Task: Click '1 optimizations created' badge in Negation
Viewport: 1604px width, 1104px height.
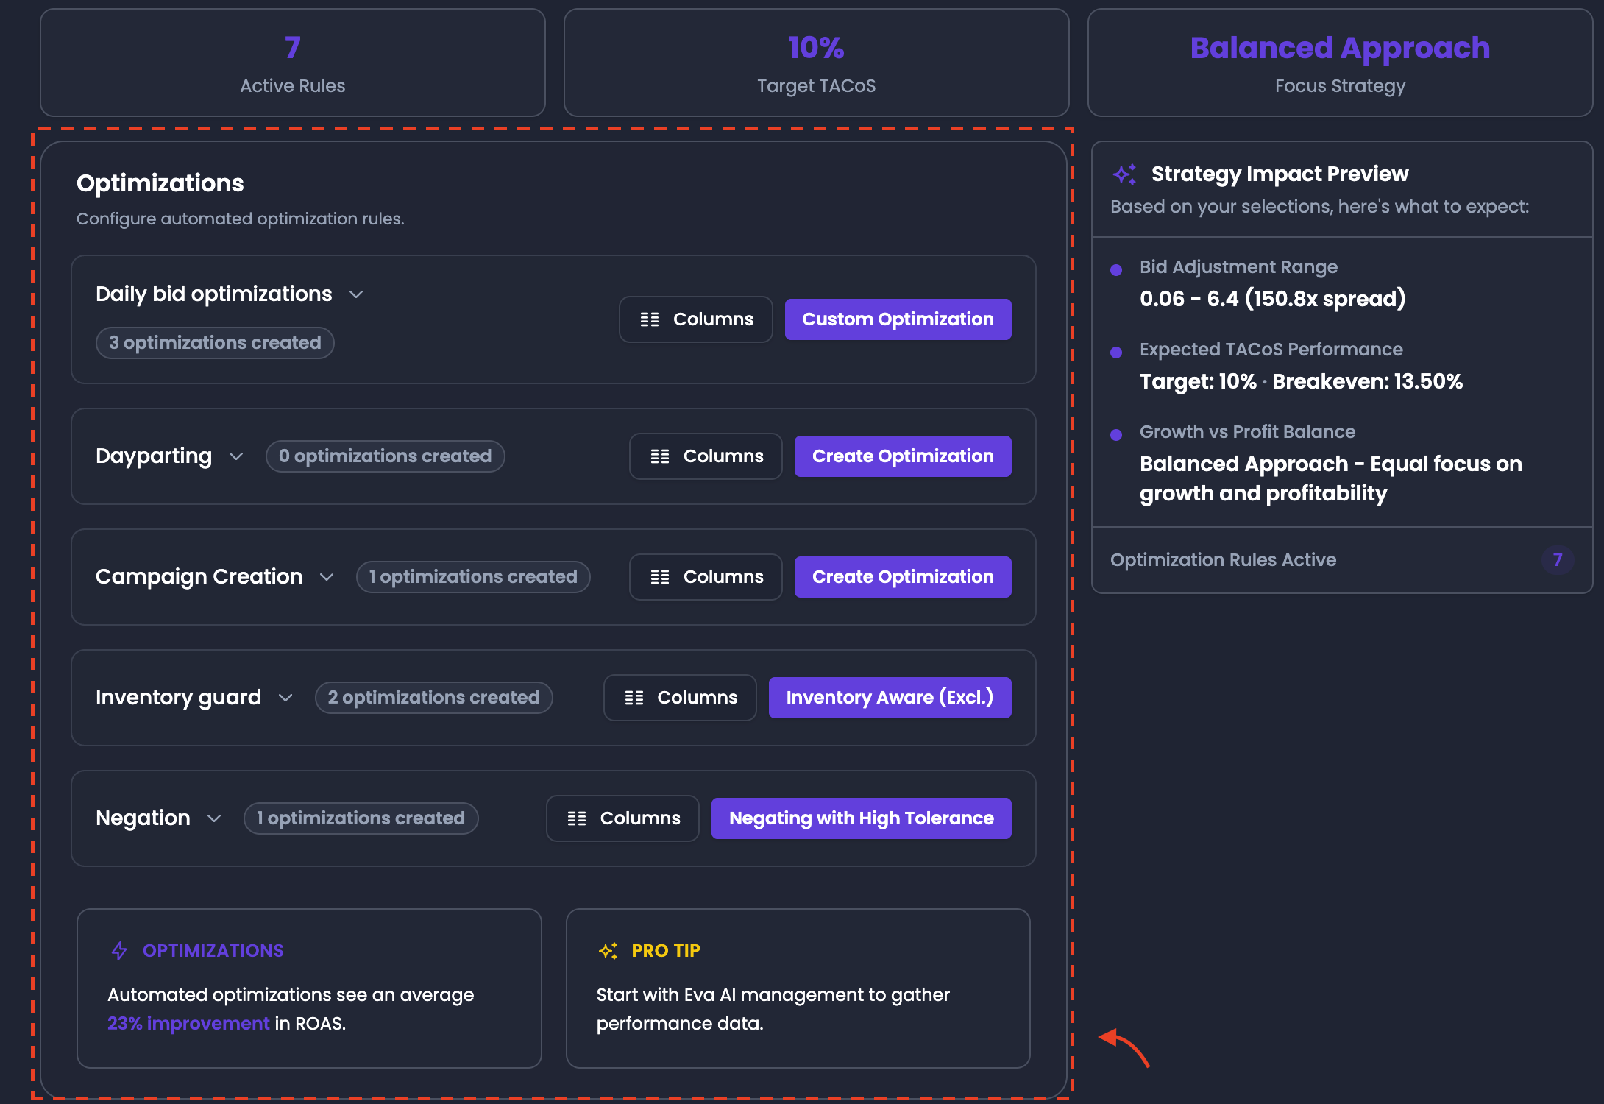Action: (361, 818)
